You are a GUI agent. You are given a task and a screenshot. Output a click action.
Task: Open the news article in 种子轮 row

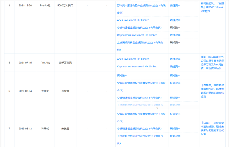tap(212, 128)
